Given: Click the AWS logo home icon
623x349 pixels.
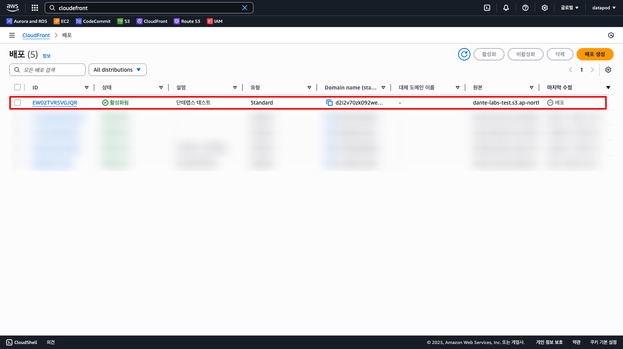Looking at the screenshot, I should click(12, 8).
